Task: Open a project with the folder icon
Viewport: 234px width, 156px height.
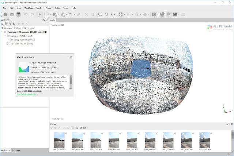Action: pos(12,14)
